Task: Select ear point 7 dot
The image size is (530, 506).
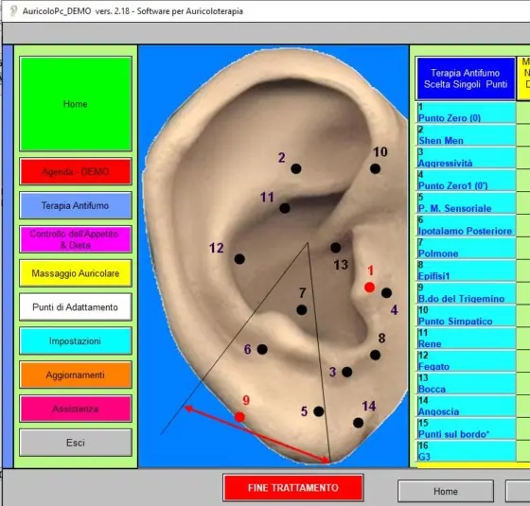Action: 302,310
